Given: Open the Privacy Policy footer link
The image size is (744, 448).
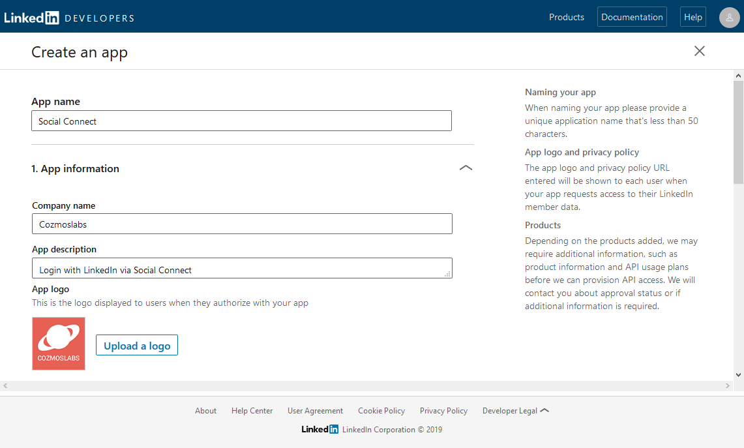Looking at the screenshot, I should (x=443, y=411).
